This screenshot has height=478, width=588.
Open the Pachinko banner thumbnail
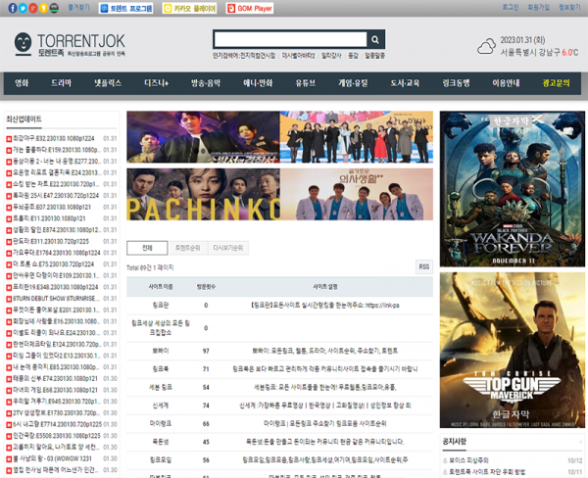tap(202, 194)
